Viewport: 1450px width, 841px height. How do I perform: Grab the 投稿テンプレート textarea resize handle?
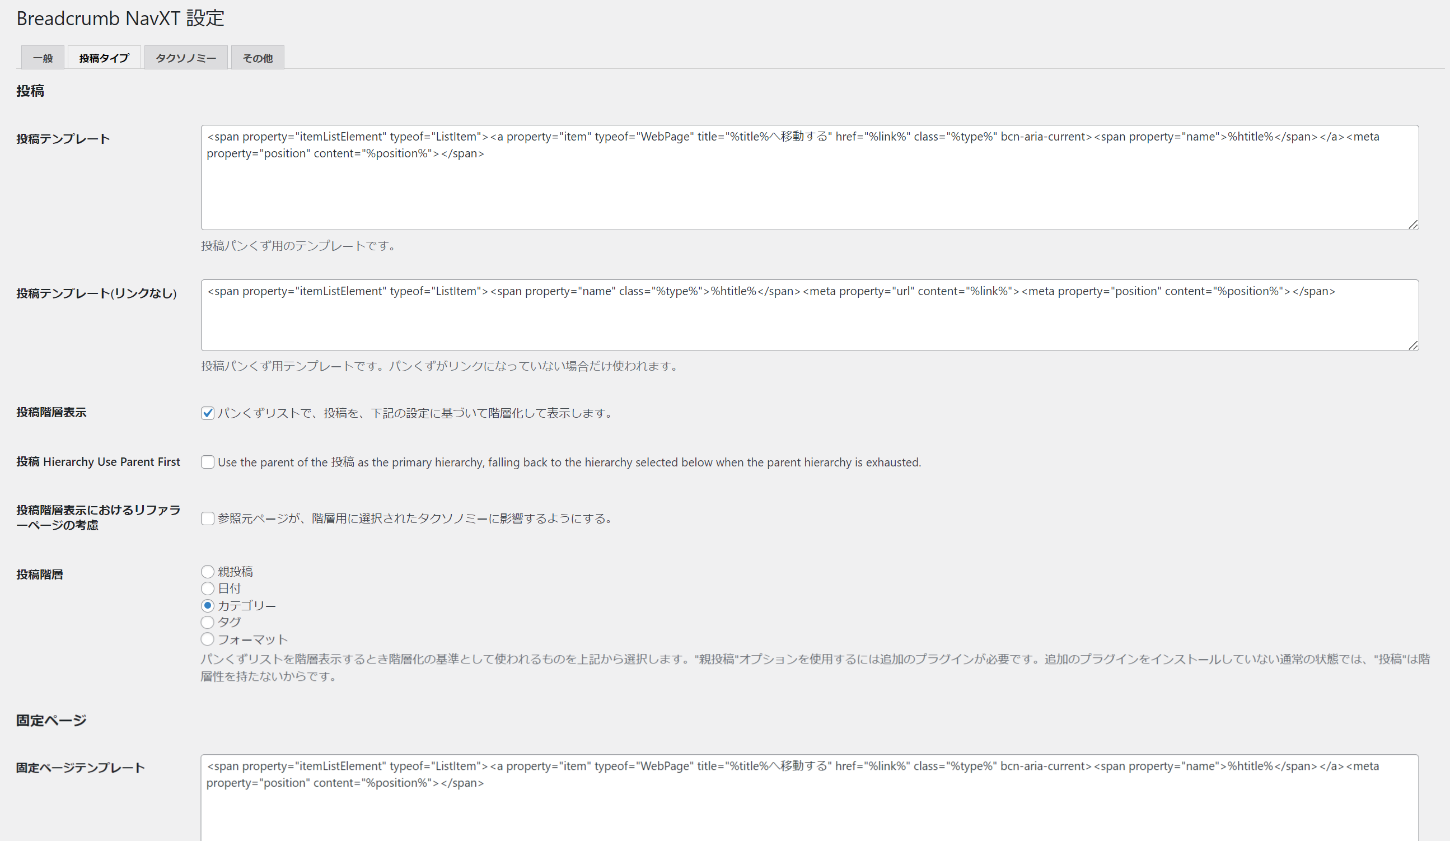point(1413,224)
